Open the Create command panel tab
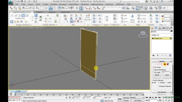182x102 pixels. point(152,28)
